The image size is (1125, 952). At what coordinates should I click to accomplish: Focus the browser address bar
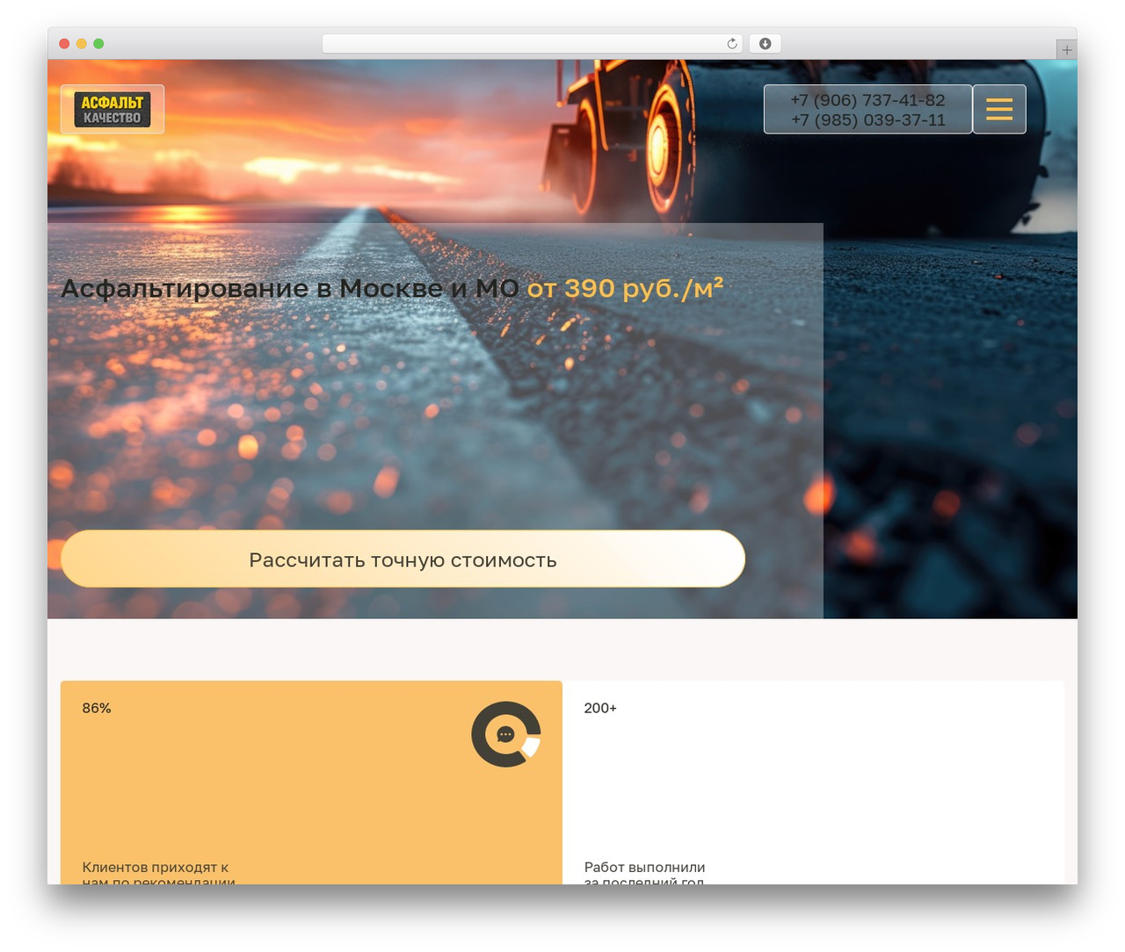coord(533,44)
